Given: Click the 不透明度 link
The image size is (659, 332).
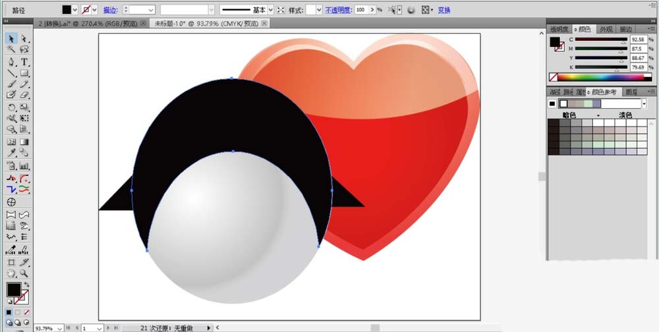Looking at the screenshot, I should (x=338, y=10).
